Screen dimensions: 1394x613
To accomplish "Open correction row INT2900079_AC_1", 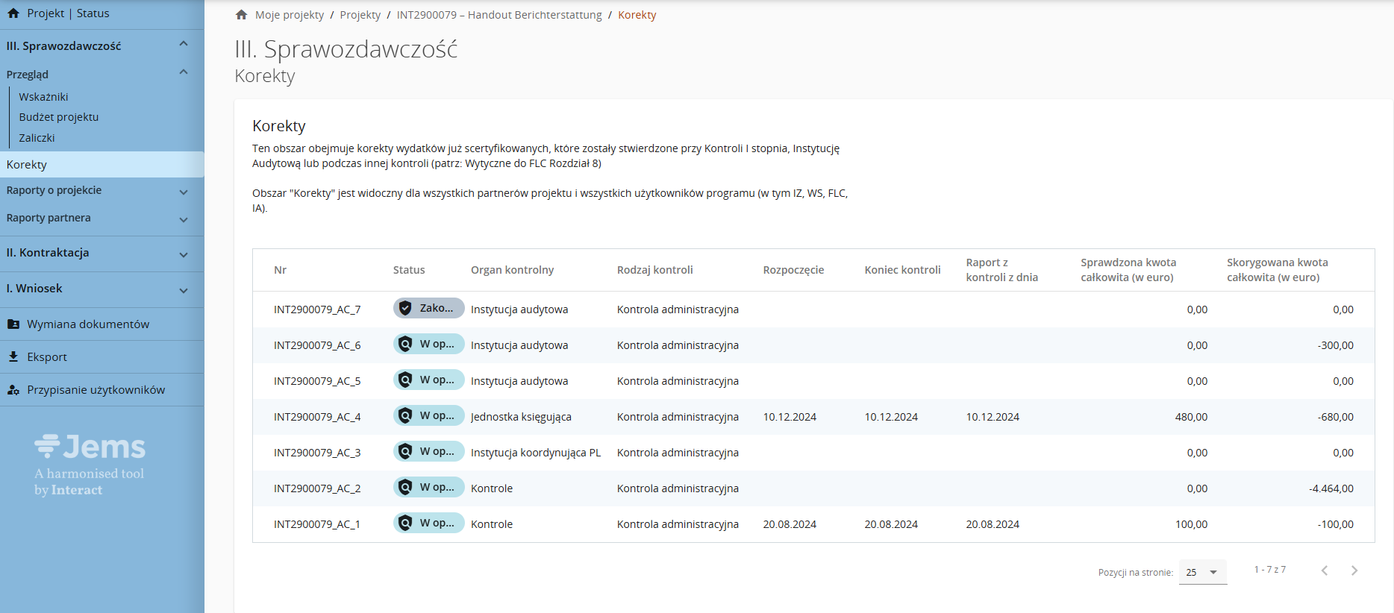I will [317, 524].
